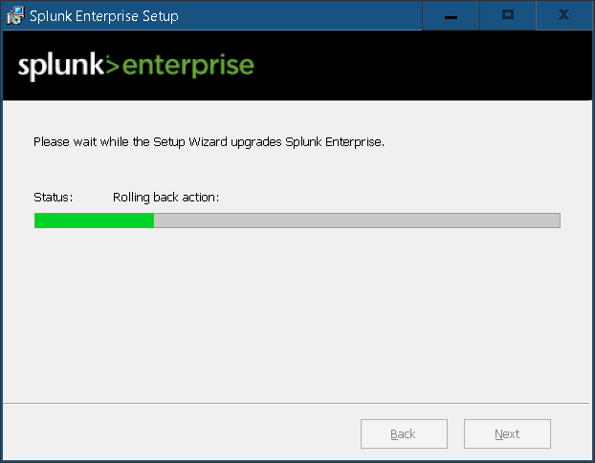Click the white "splunk" word in the logo
This screenshot has width=595, height=463.
(x=60, y=67)
